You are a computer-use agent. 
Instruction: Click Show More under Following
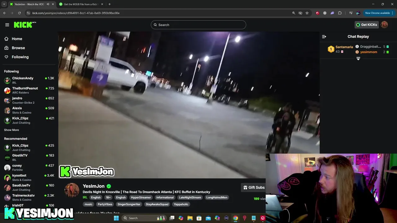[x=11, y=130]
